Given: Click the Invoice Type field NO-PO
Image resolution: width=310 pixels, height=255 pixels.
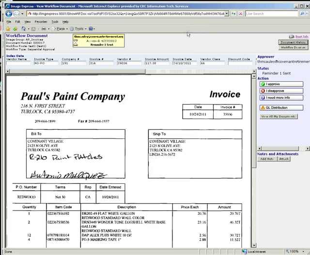Looking at the screenshot, I should tap(46, 63).
